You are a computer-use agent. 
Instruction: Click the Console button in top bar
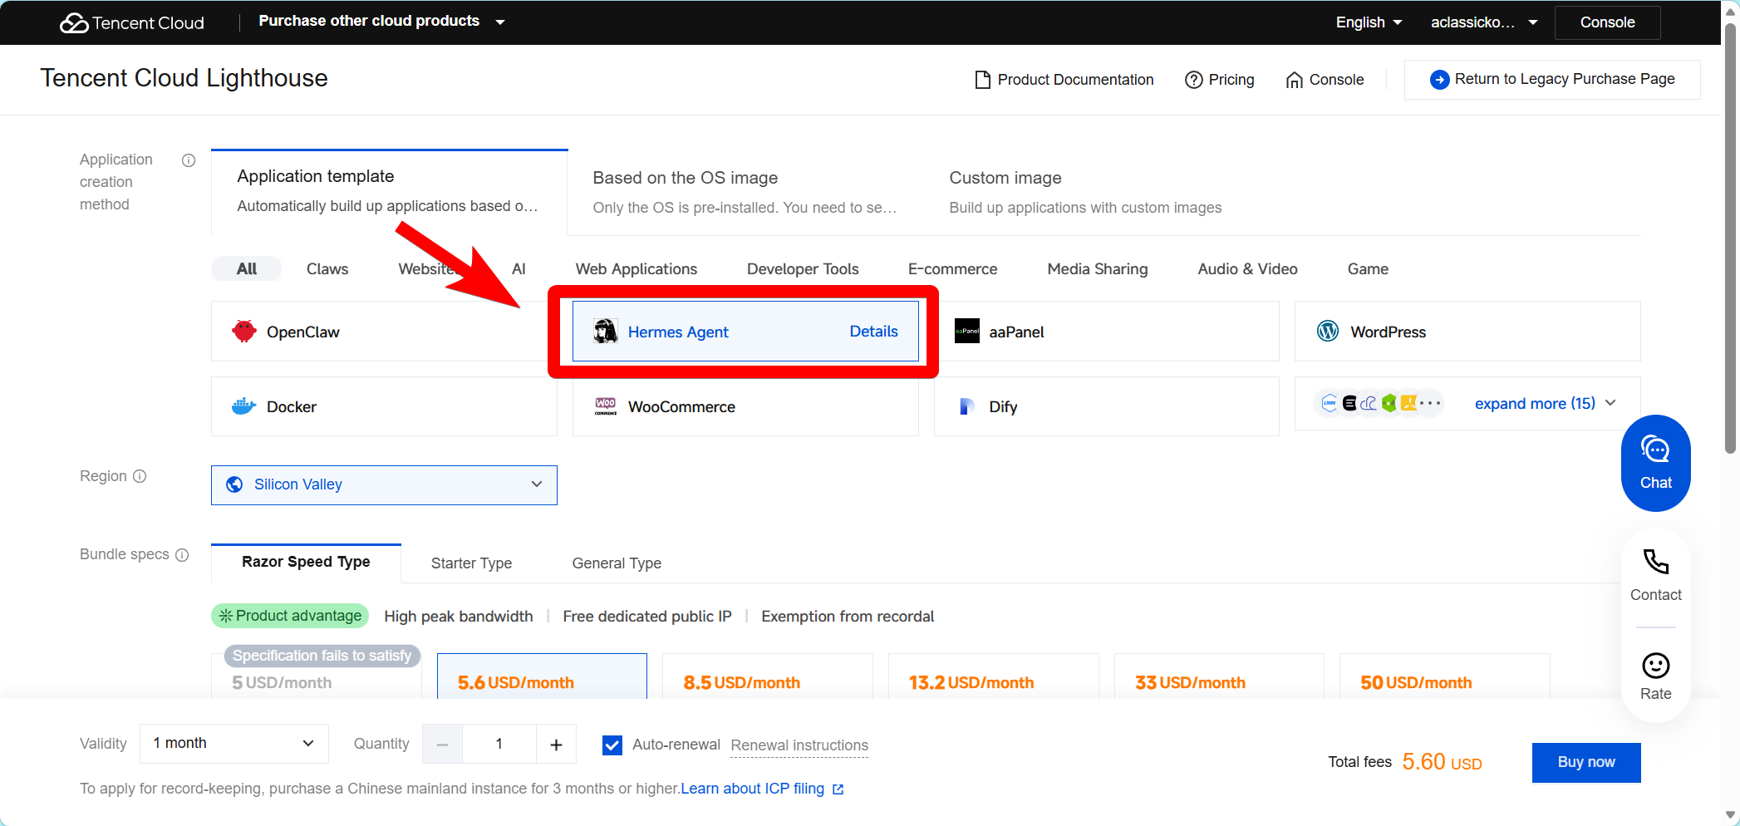tap(1607, 22)
